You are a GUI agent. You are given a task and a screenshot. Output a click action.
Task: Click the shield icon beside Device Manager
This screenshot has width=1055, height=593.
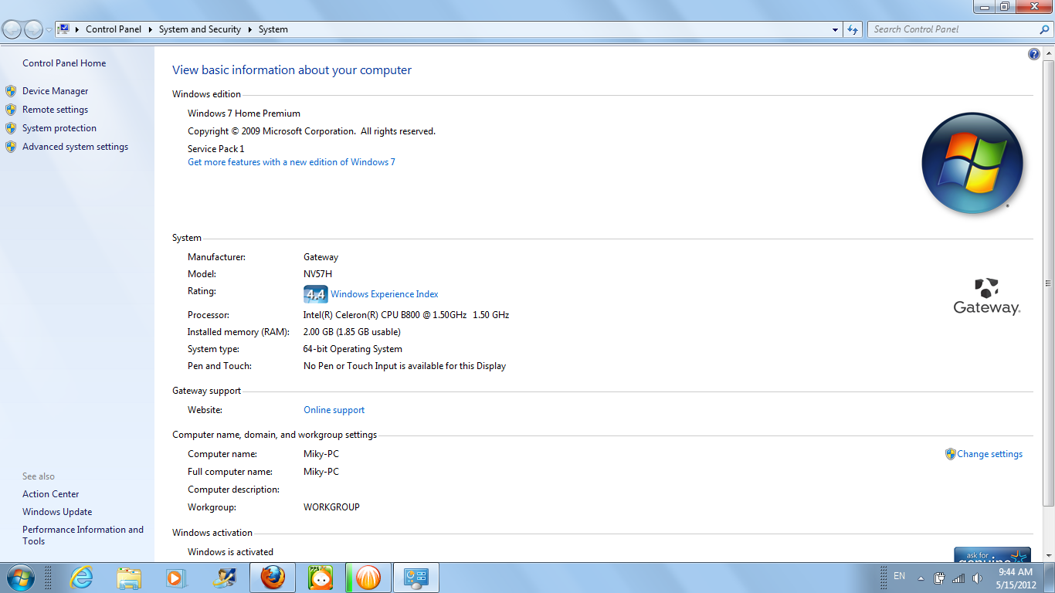(11, 91)
